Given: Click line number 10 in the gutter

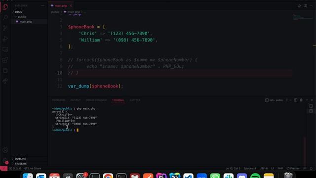Looking at the screenshot, I should [60, 73].
